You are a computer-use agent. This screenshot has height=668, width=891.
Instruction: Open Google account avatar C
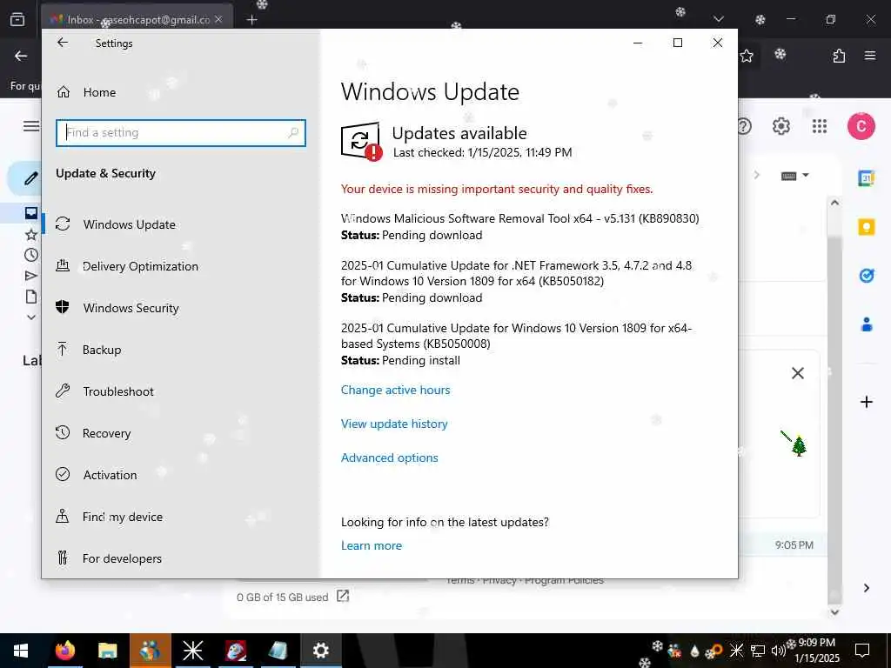pos(861,126)
